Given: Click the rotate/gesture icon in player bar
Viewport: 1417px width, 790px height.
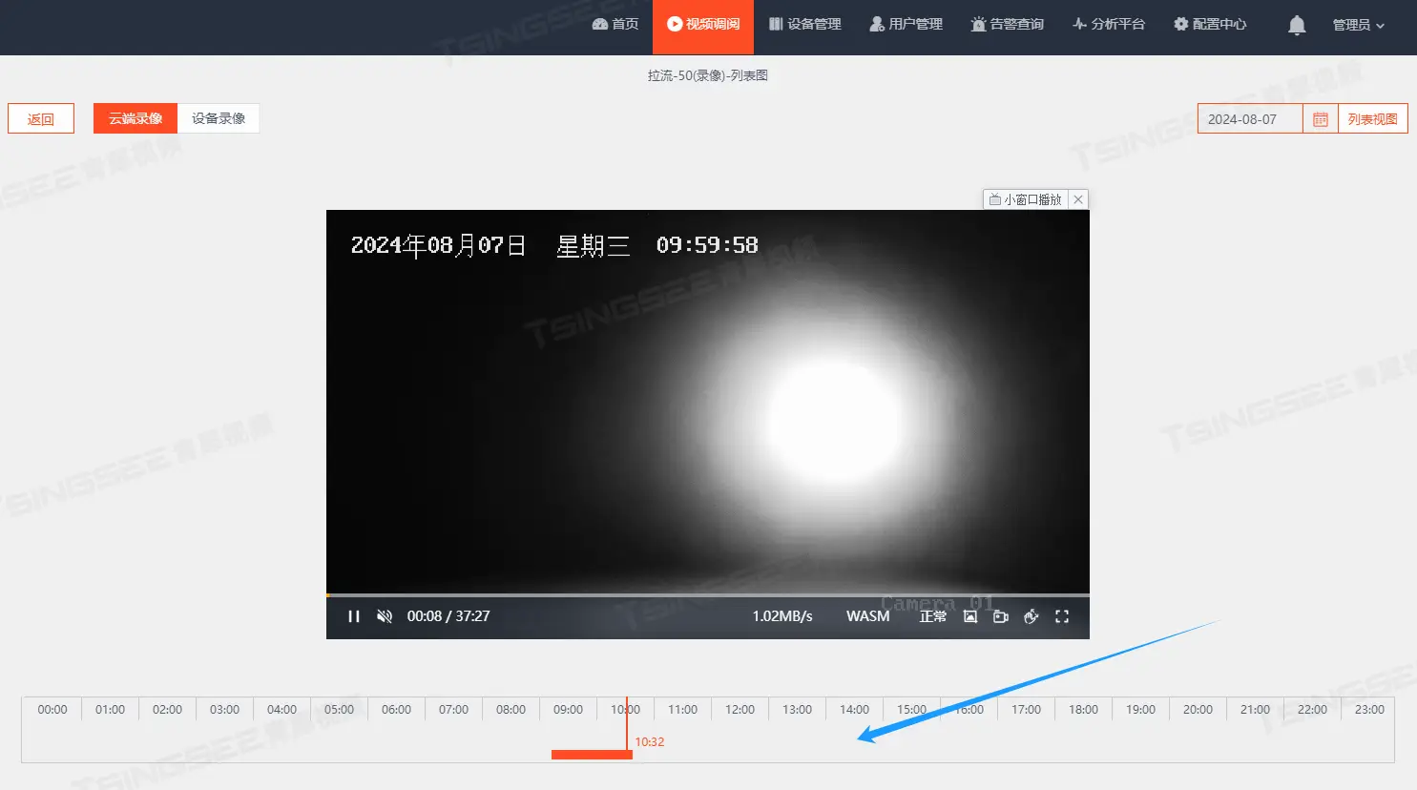Looking at the screenshot, I should tap(1031, 616).
